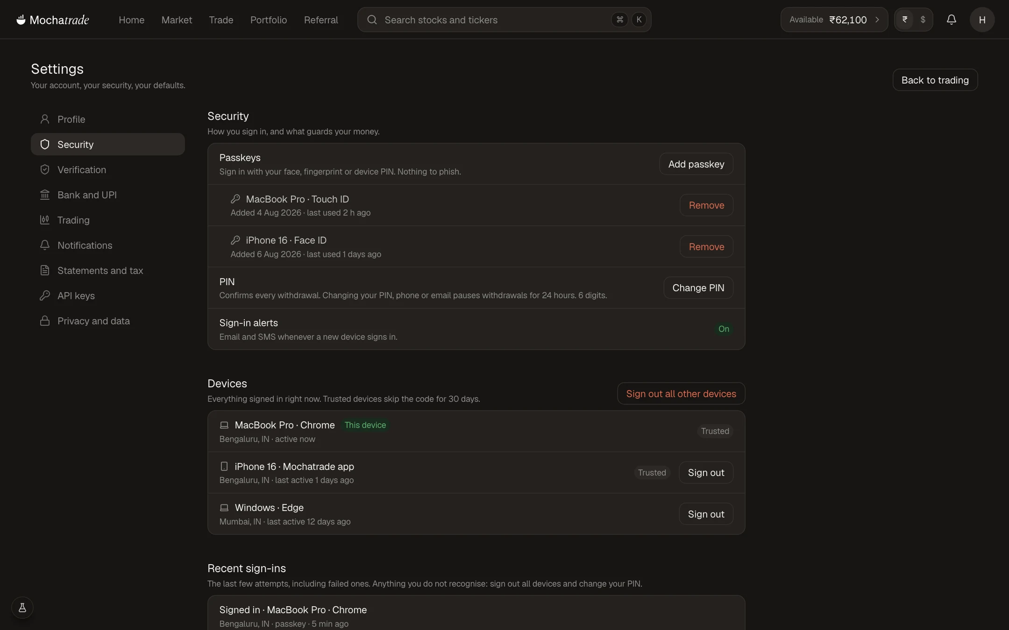Remove iPhone 16 Face ID passkey
1009x630 pixels.
coord(706,246)
